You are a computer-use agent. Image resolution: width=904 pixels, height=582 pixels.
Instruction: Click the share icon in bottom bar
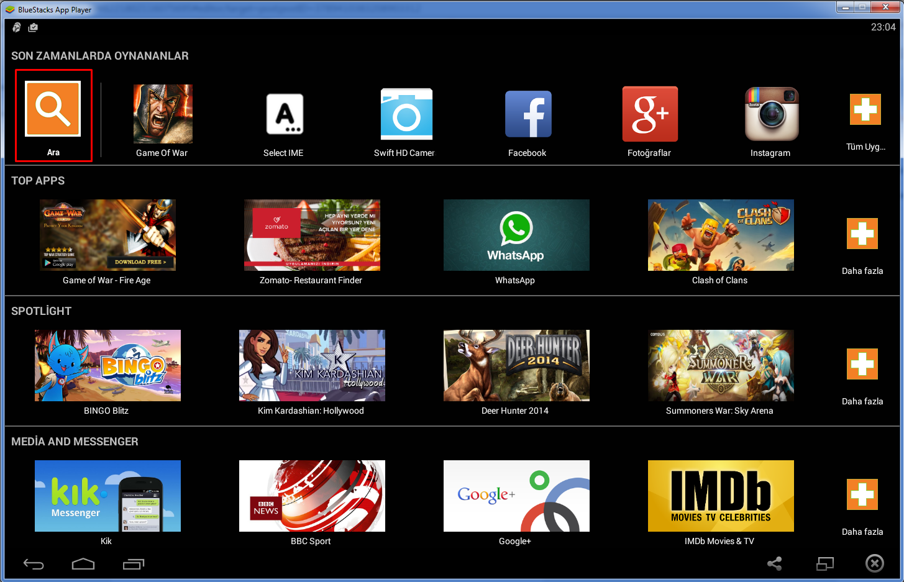775,563
